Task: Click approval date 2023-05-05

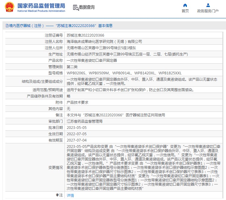Action: tap(77, 128)
